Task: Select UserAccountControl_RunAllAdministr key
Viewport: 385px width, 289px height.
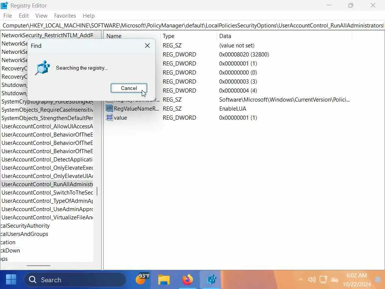Action: tap(47, 184)
